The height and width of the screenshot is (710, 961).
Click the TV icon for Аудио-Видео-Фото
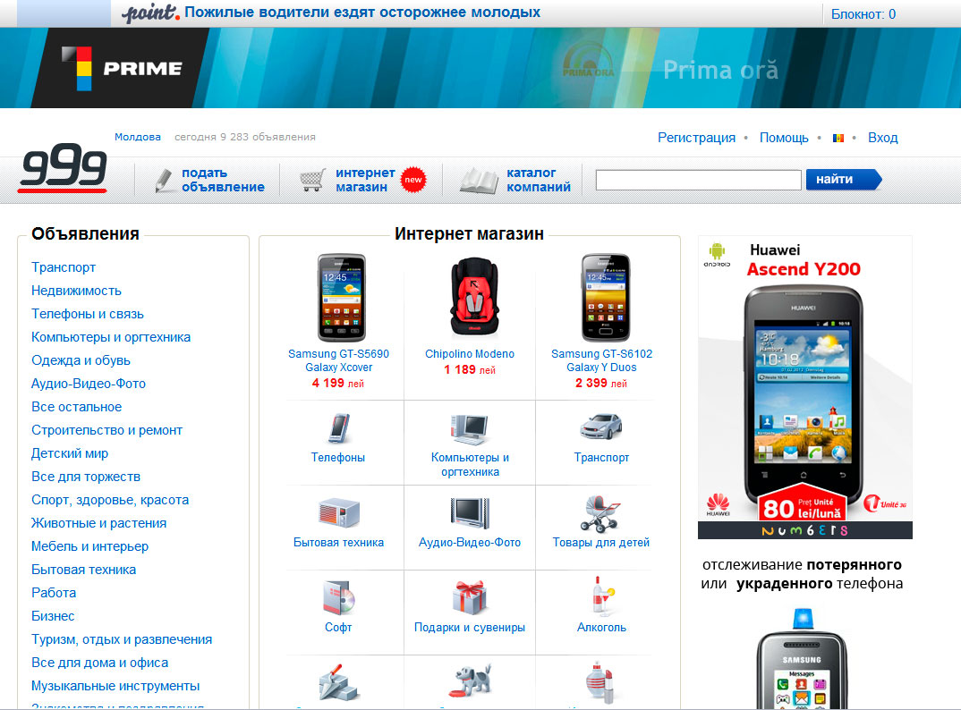pyautogui.click(x=470, y=513)
